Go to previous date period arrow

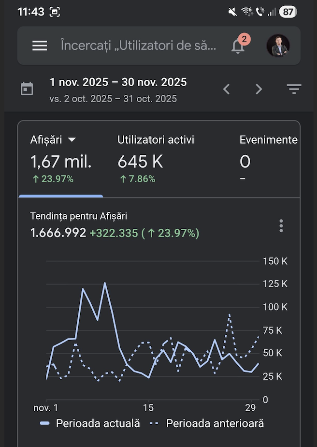tap(227, 89)
